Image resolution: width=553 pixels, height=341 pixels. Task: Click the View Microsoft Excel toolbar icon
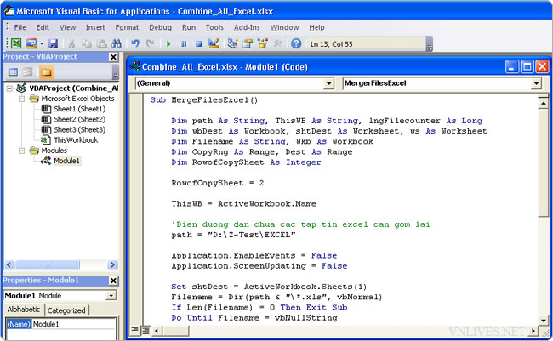click(16, 43)
